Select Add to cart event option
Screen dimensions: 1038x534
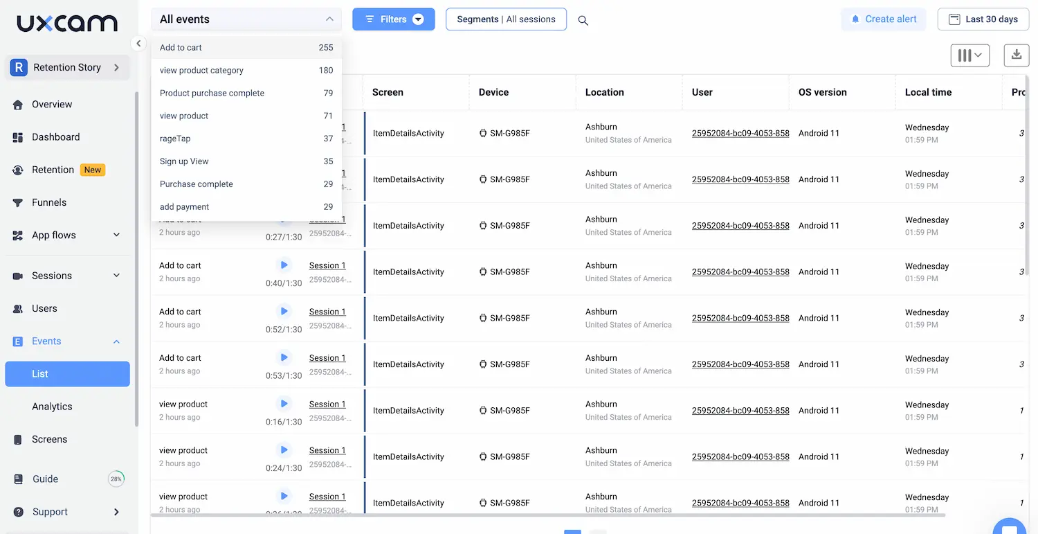(246, 48)
